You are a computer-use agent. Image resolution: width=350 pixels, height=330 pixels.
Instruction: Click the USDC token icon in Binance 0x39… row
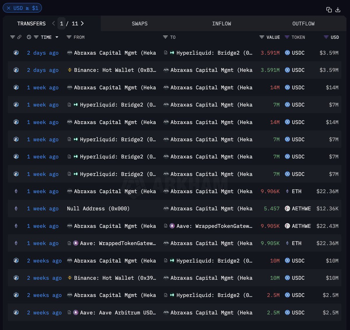tap(287, 278)
